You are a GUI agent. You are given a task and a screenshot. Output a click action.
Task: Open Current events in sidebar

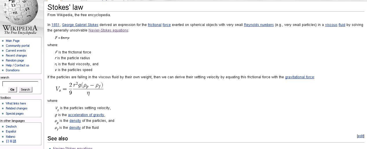(x=16, y=51)
